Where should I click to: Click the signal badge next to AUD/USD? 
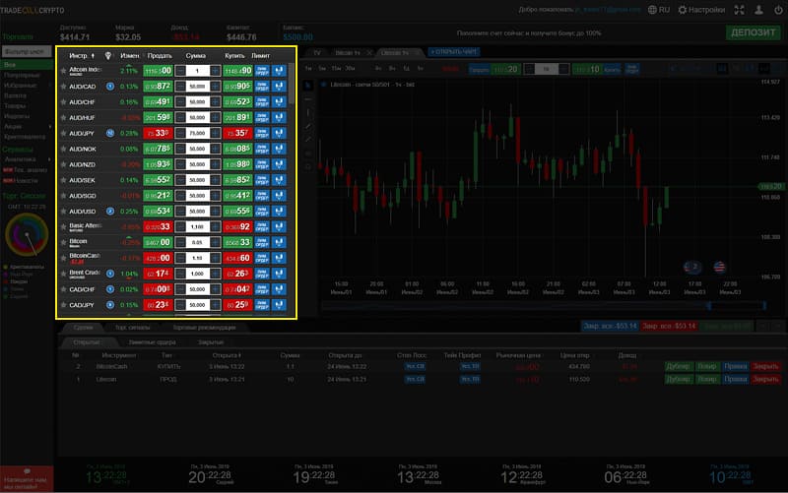(x=110, y=212)
